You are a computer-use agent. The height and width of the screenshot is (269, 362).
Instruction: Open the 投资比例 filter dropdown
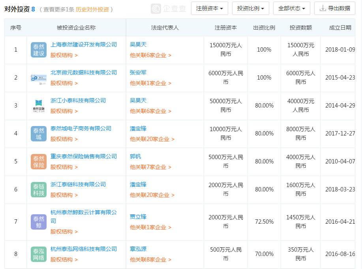[251, 8]
